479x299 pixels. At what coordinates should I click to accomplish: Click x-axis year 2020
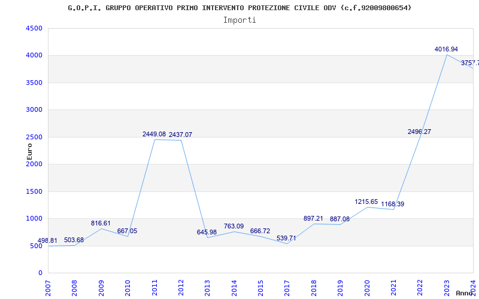click(367, 288)
